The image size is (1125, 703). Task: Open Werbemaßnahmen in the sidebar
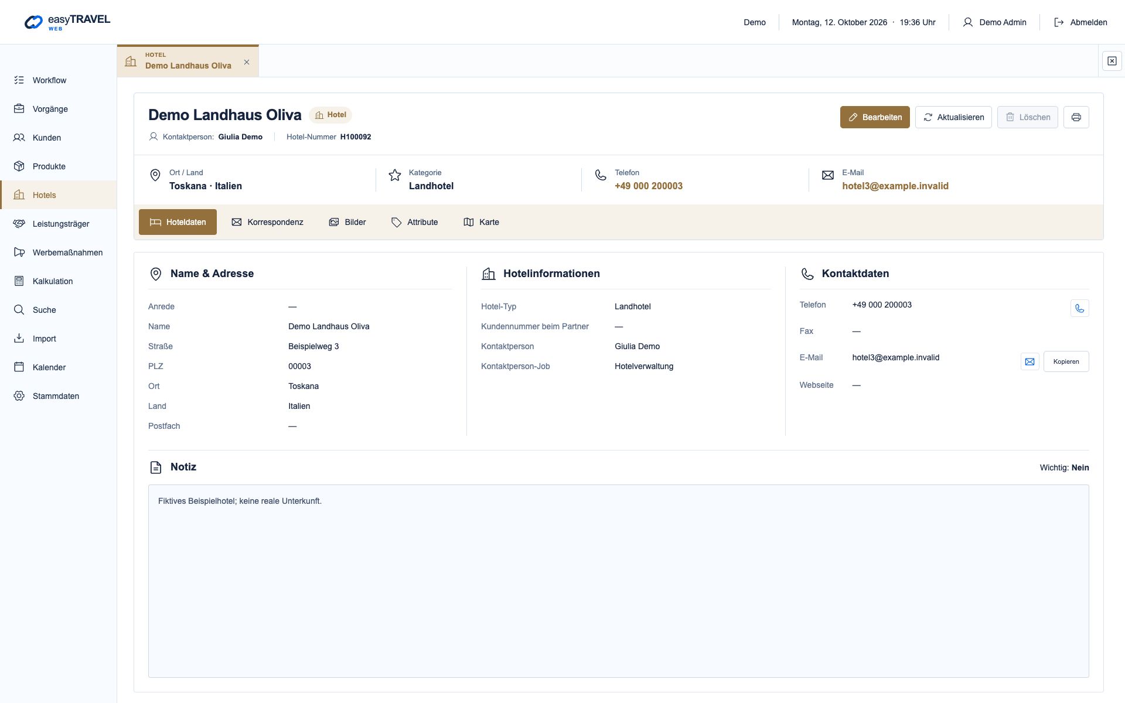(x=59, y=252)
